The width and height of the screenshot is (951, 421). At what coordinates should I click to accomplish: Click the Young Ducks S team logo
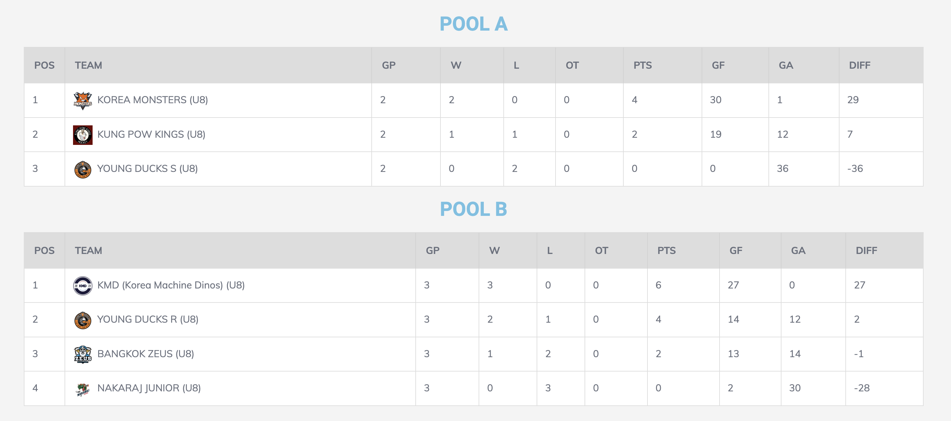click(x=83, y=169)
